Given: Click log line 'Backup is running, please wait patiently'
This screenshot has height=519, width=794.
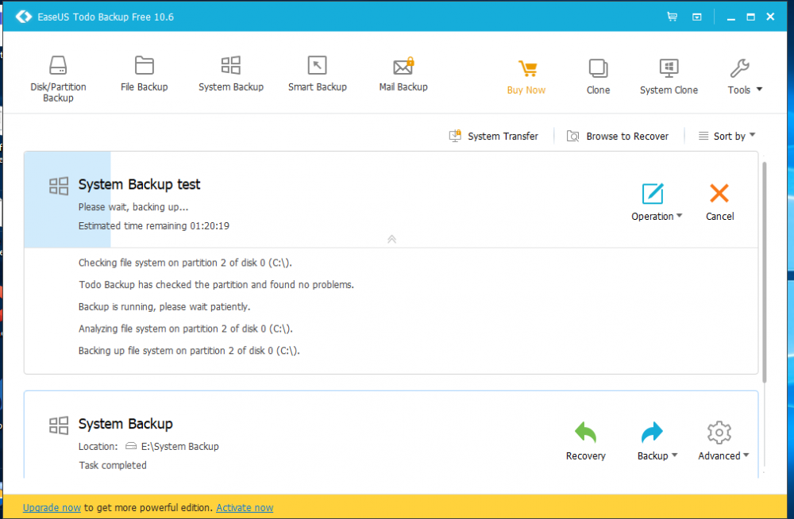Looking at the screenshot, I should [x=164, y=307].
